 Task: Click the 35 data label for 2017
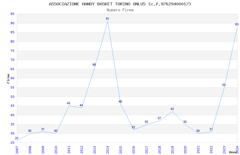click(146, 122)
